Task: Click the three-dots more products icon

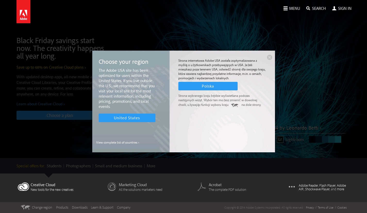Action: coord(292,187)
